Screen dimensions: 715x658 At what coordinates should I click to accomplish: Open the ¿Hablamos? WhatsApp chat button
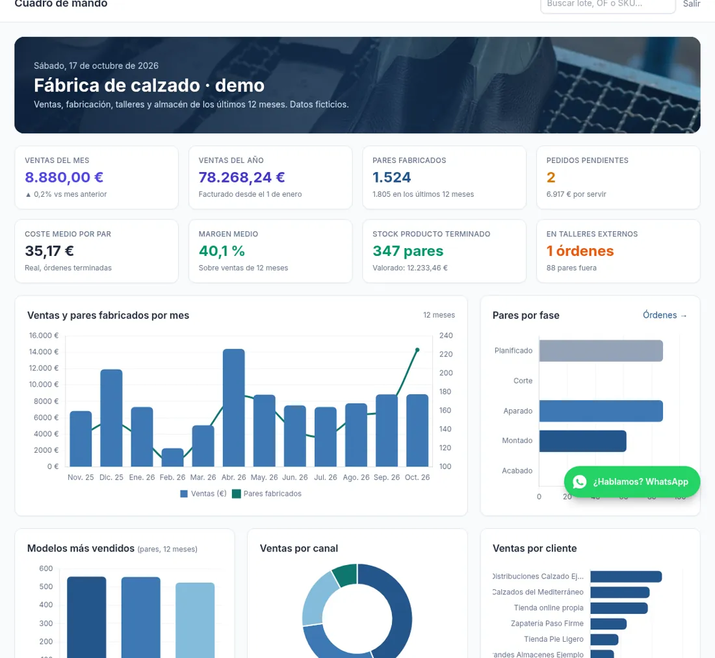[x=632, y=482]
